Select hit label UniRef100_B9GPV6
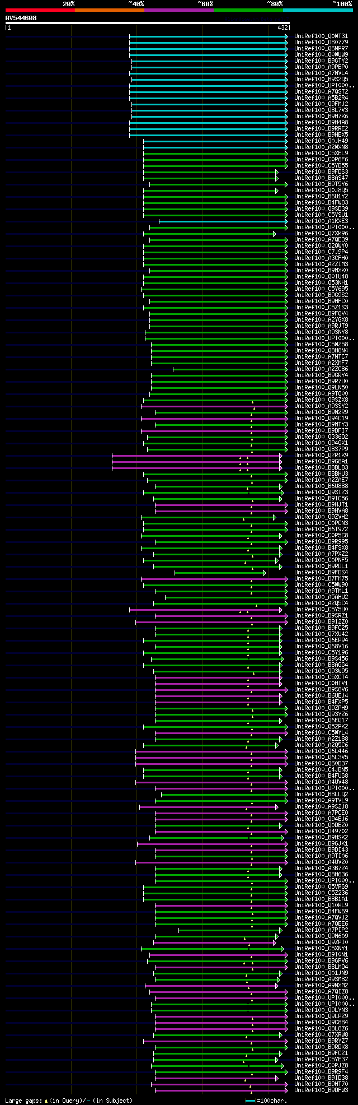 pyautogui.click(x=321, y=961)
